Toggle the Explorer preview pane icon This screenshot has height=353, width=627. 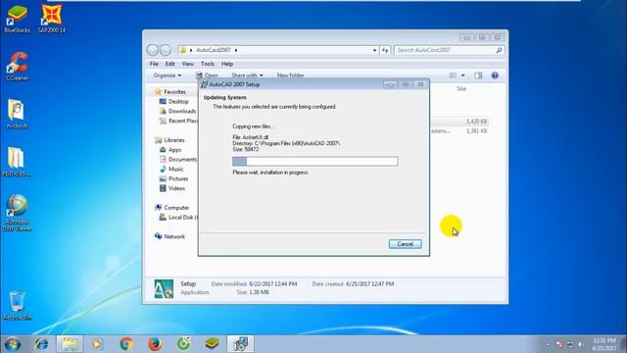[478, 76]
